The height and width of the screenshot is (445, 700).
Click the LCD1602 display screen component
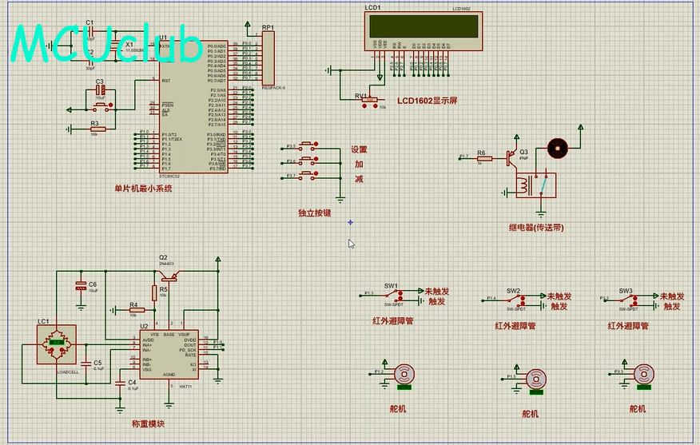[x=422, y=28]
